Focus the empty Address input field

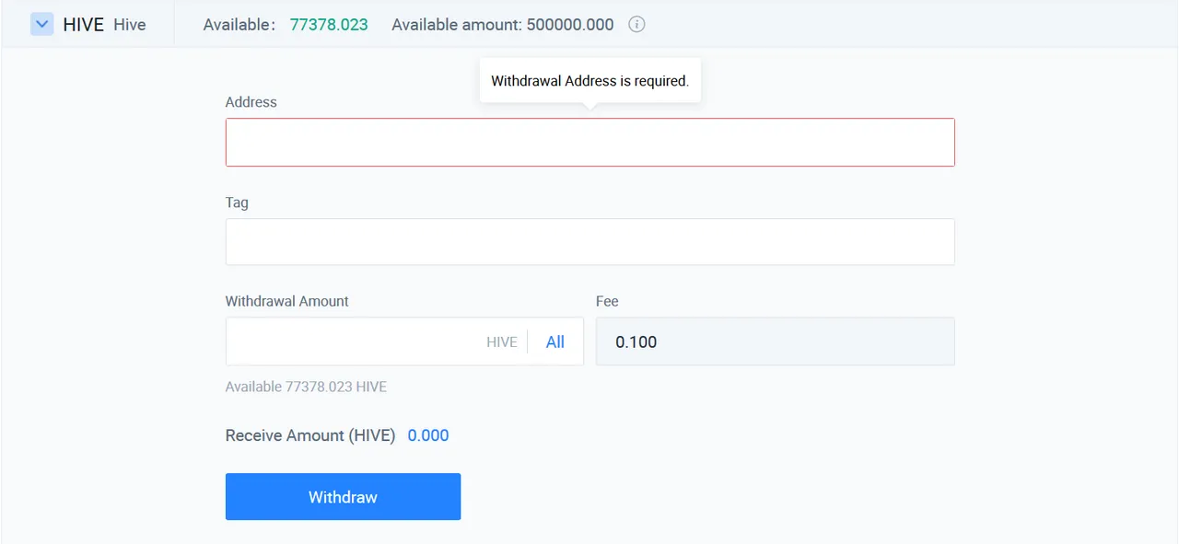[x=589, y=142]
